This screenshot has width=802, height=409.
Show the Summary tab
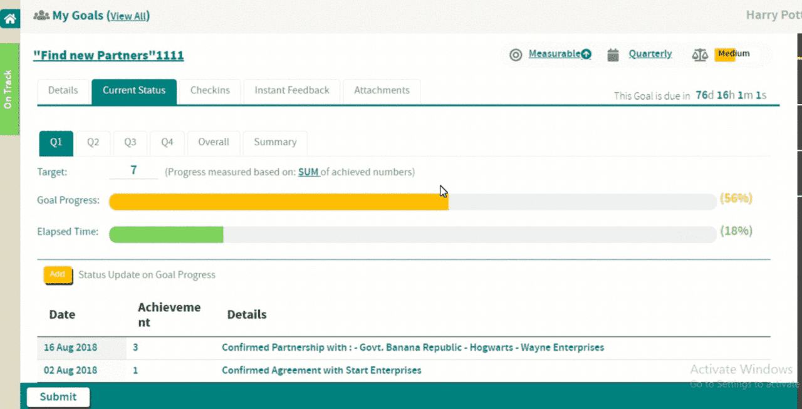click(275, 143)
